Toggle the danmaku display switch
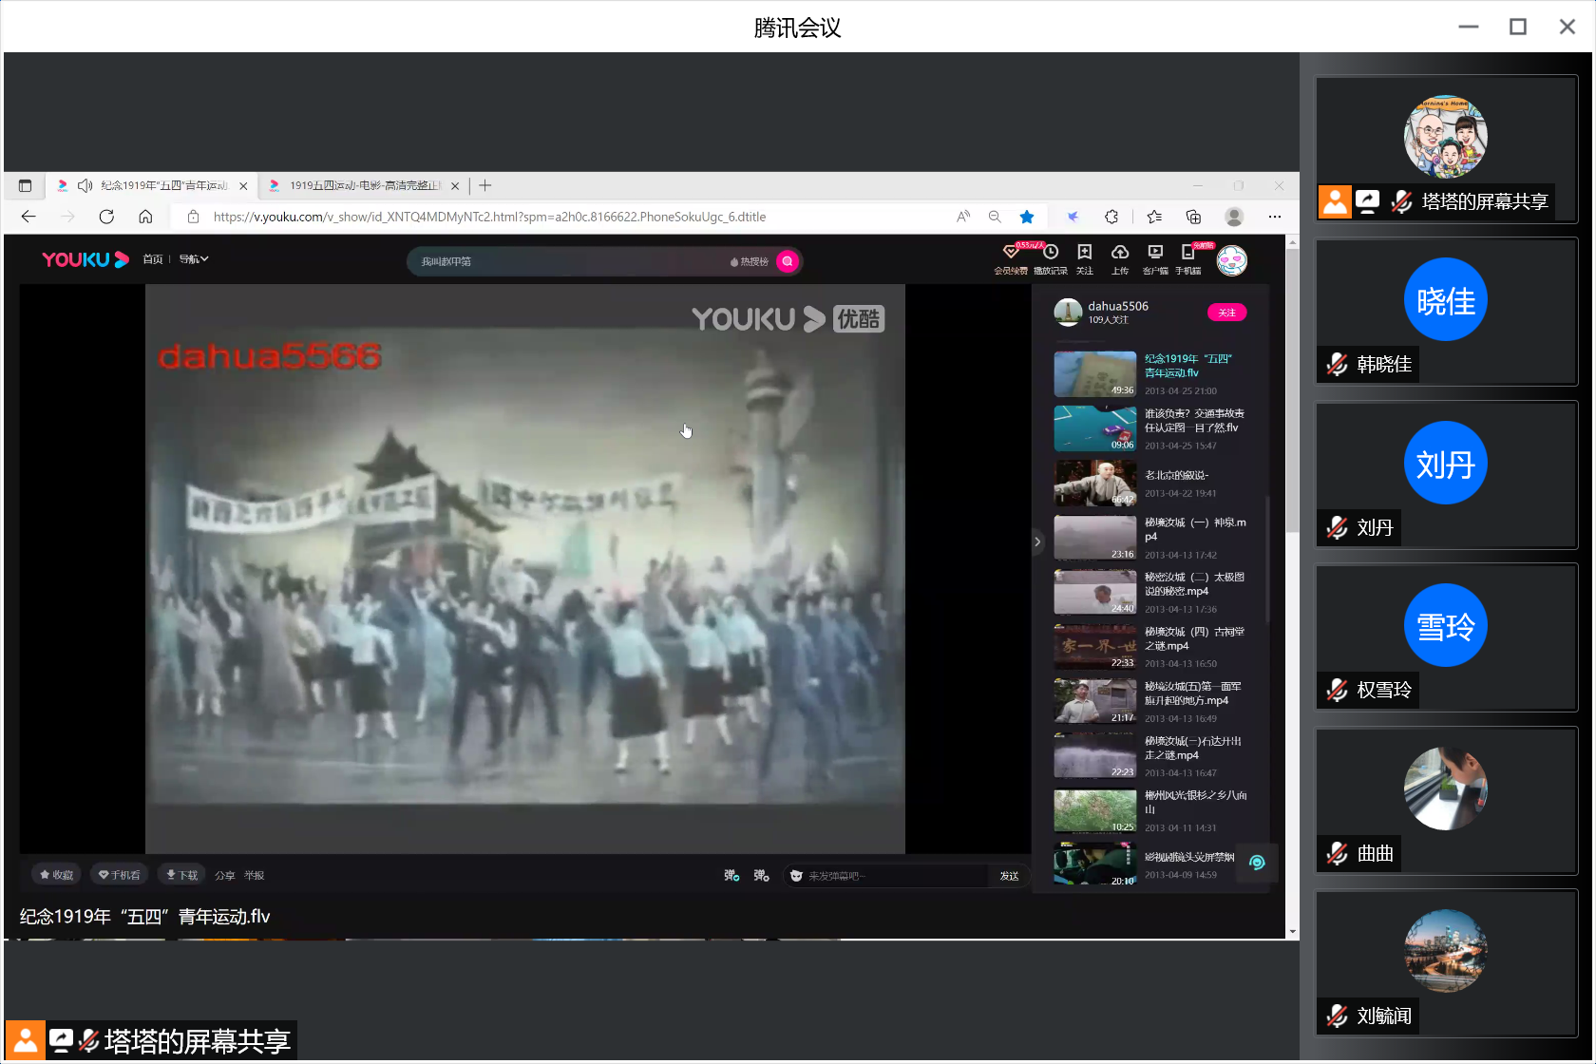Screen dimensions: 1596x1064 click(731, 875)
